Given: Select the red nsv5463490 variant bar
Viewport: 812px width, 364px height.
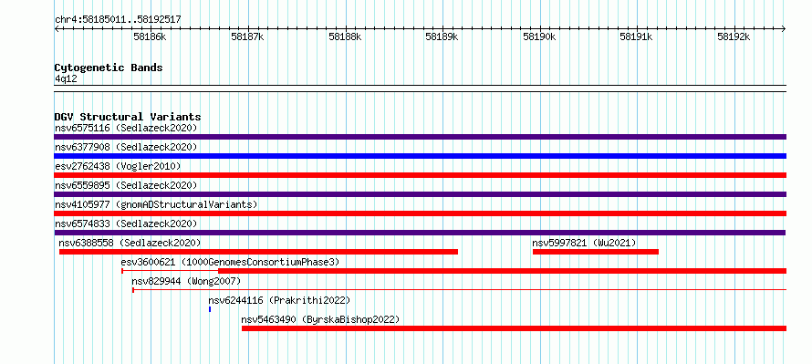Looking at the screenshot, I should tap(515, 328).
